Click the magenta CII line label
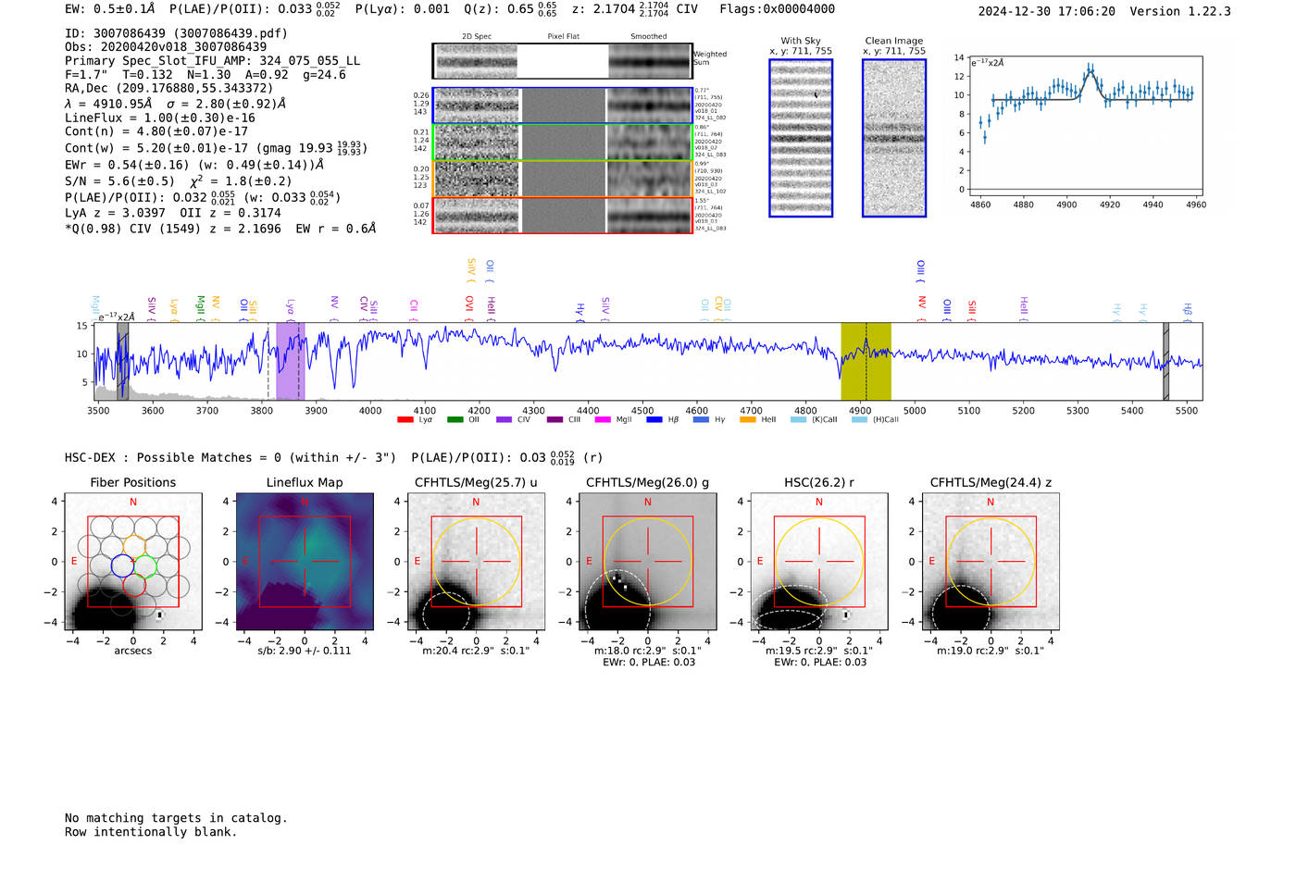1296x882 pixels. [x=414, y=308]
